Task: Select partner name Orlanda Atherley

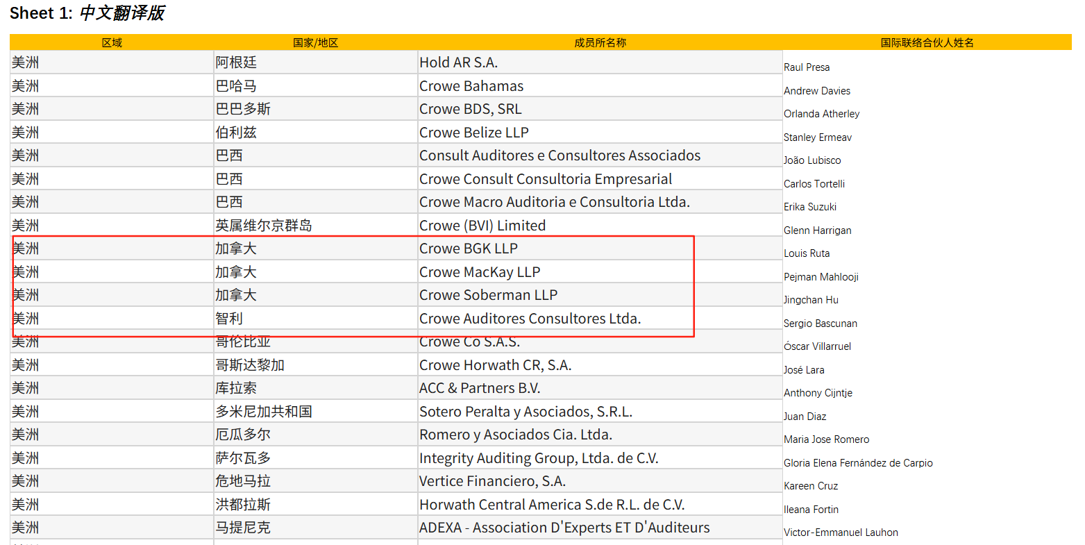Action: point(822,114)
